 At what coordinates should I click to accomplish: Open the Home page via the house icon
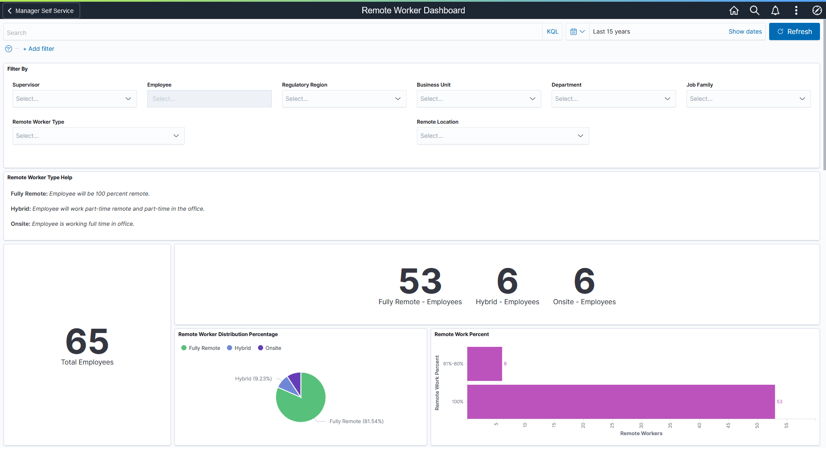pyautogui.click(x=734, y=10)
